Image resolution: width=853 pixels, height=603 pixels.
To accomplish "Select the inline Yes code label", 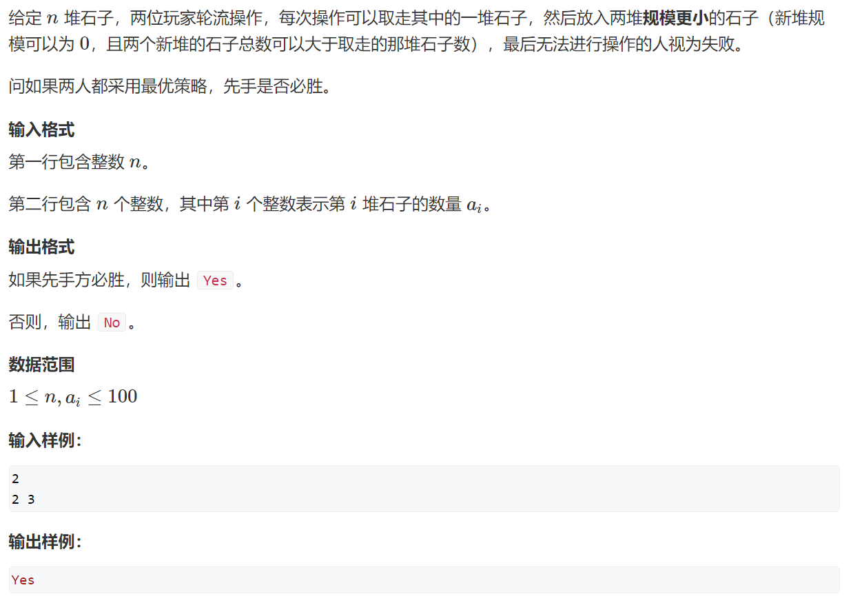I will click(x=215, y=280).
